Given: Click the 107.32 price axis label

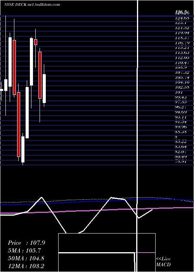Looking at the screenshot, I should (x=182, y=73).
